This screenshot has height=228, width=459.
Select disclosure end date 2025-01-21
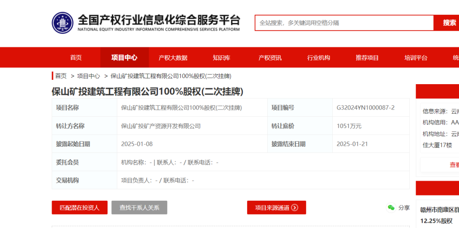click(x=352, y=144)
